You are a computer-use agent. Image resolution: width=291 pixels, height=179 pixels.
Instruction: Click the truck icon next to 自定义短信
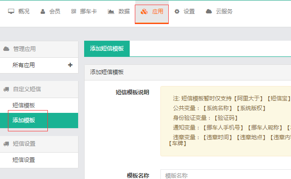[7, 89]
